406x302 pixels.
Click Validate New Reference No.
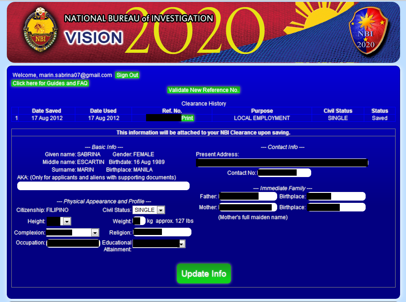click(204, 90)
